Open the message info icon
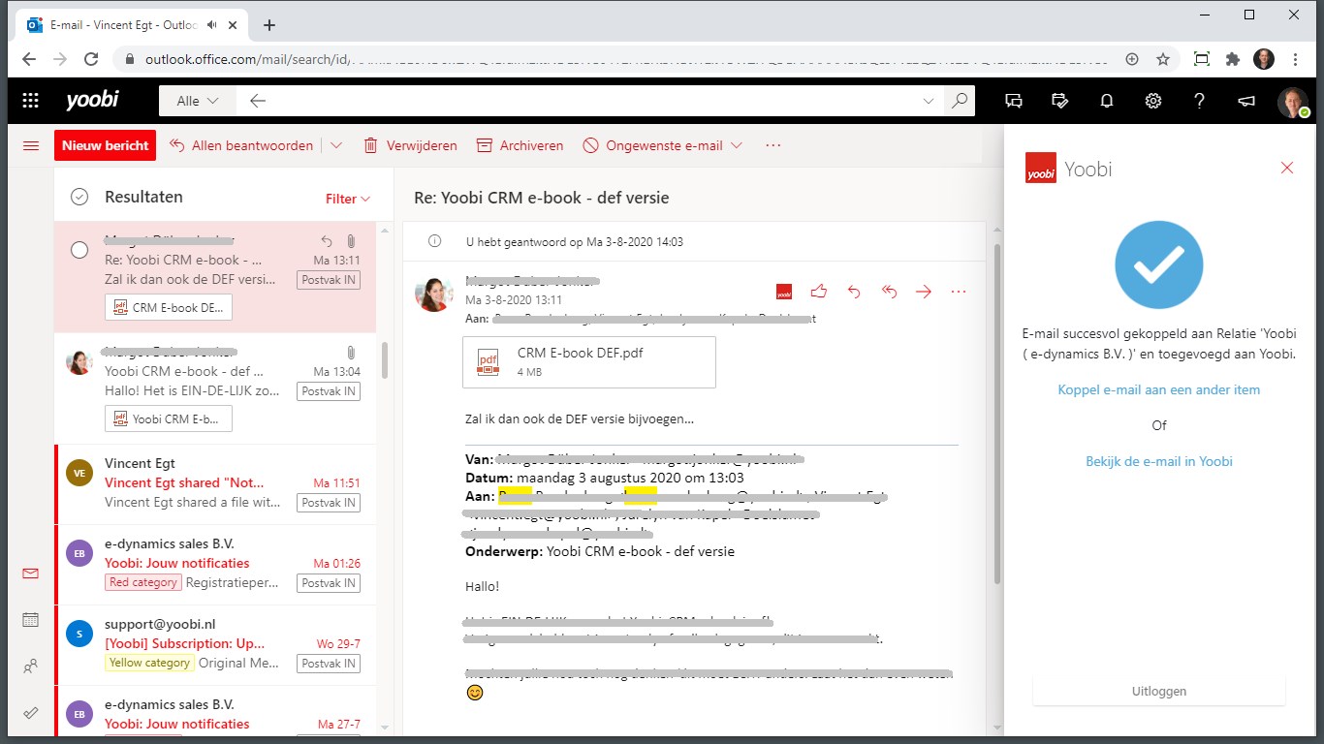Viewport: 1324px width, 744px height. [435, 241]
